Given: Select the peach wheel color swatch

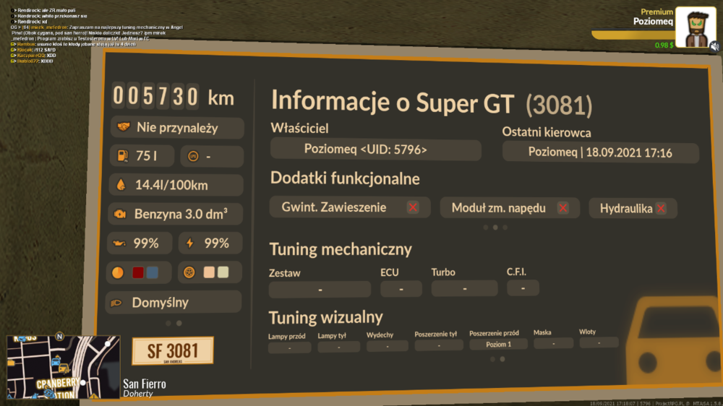Looking at the screenshot, I should tap(209, 272).
